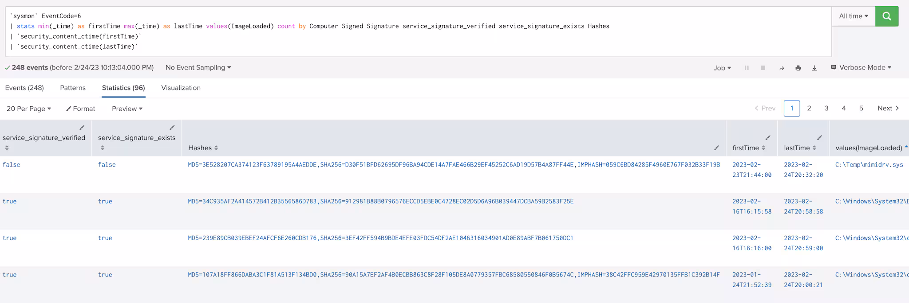Edit the Hashes column with pencil icon
Image resolution: width=909 pixels, height=303 pixels.
pos(716,148)
